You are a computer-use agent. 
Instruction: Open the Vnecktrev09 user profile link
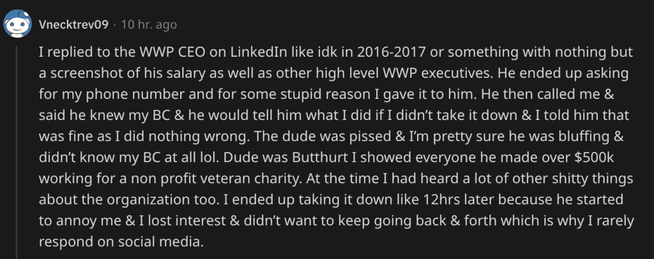pyautogui.click(x=73, y=25)
